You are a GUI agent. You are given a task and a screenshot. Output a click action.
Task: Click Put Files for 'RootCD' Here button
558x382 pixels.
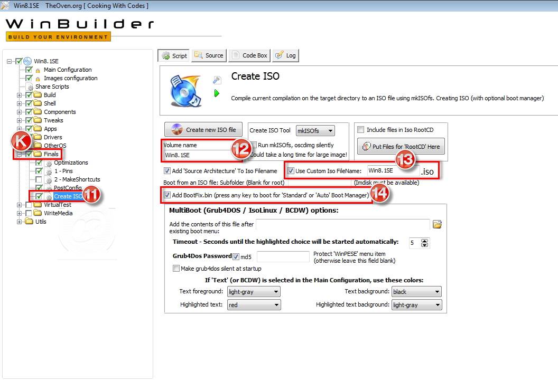coord(401,146)
